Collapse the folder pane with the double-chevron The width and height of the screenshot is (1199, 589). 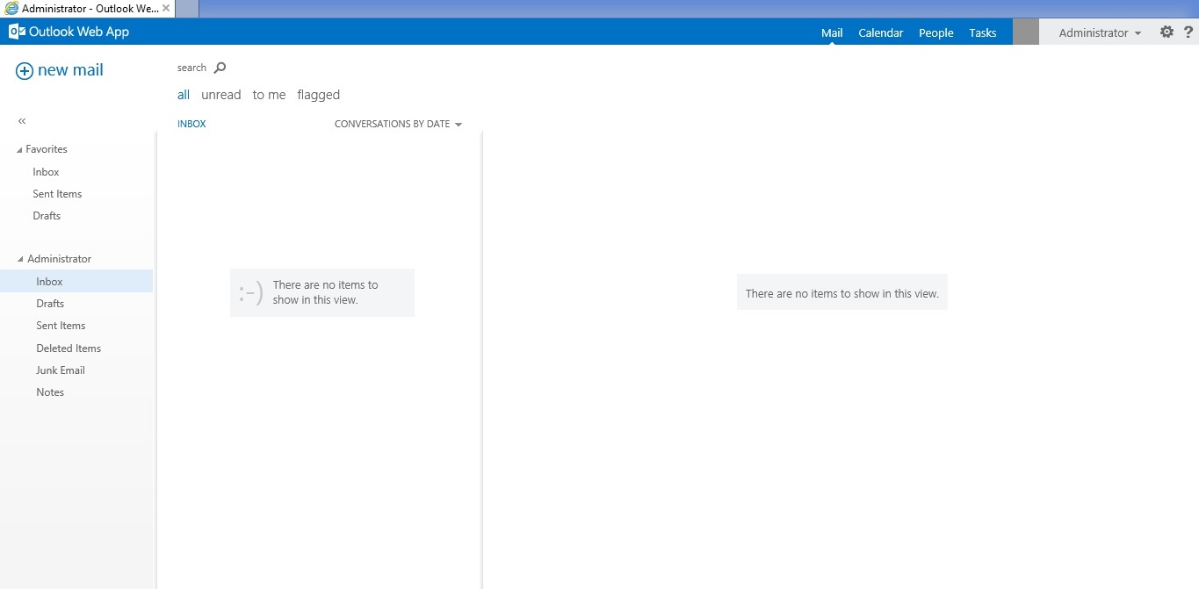coord(21,121)
